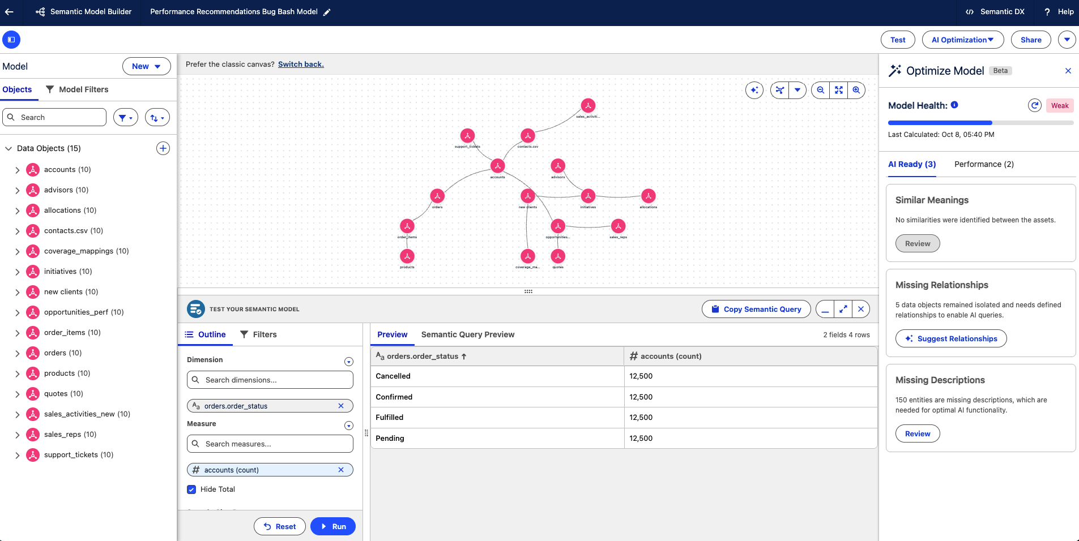Open Semantic DX code icon
The width and height of the screenshot is (1079, 541).
[970, 12]
